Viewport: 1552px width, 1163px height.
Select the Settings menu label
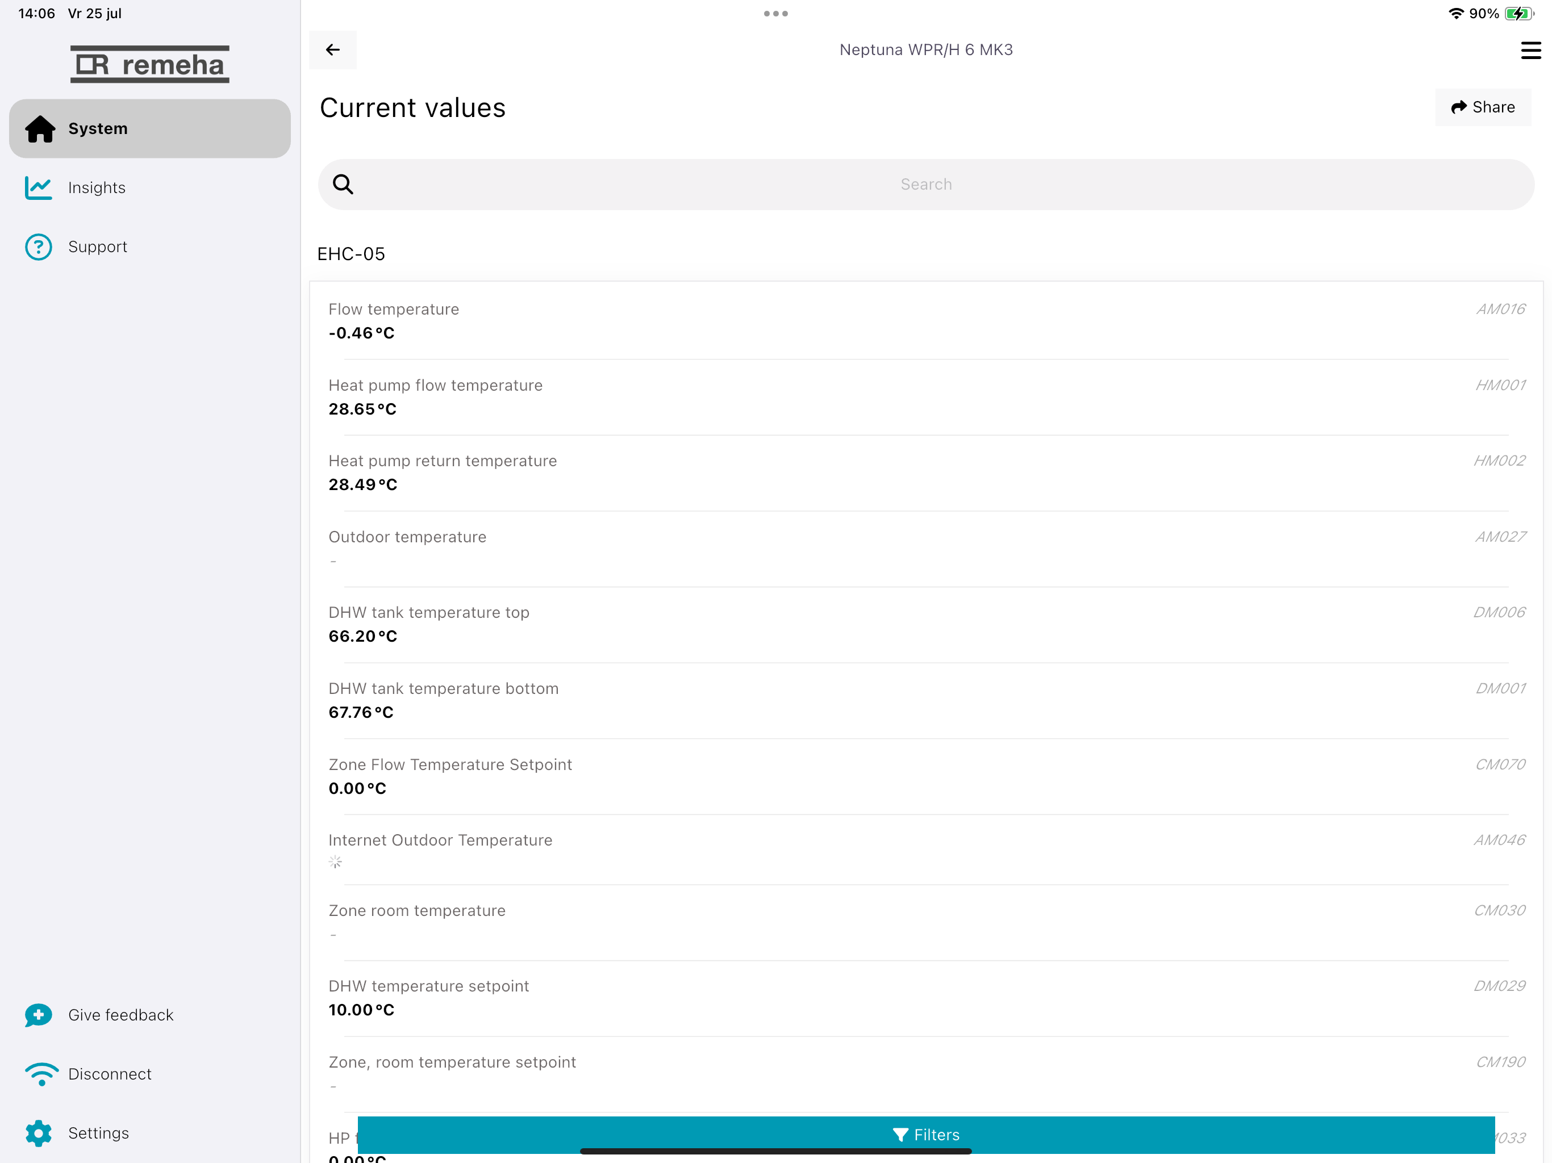pyautogui.click(x=98, y=1133)
